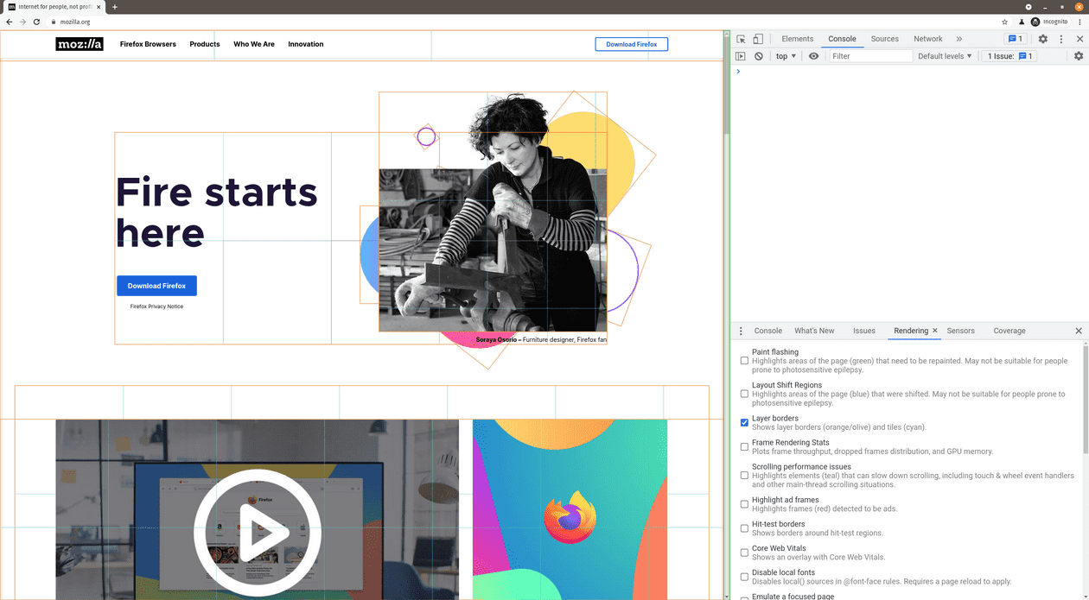Create a live expression via the eye icon

(x=813, y=55)
